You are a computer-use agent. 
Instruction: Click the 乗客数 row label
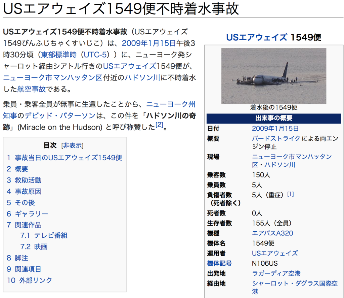(x=216, y=175)
